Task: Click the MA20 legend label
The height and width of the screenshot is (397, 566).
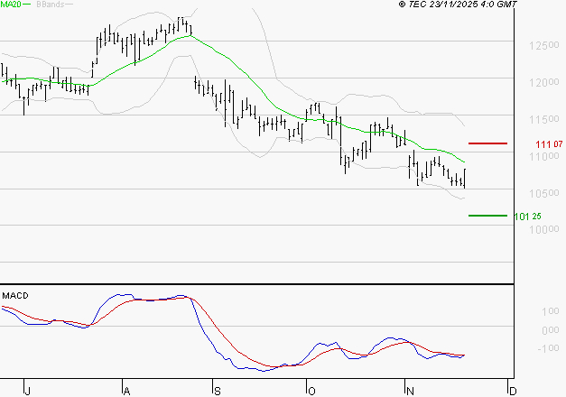Action: coord(11,5)
